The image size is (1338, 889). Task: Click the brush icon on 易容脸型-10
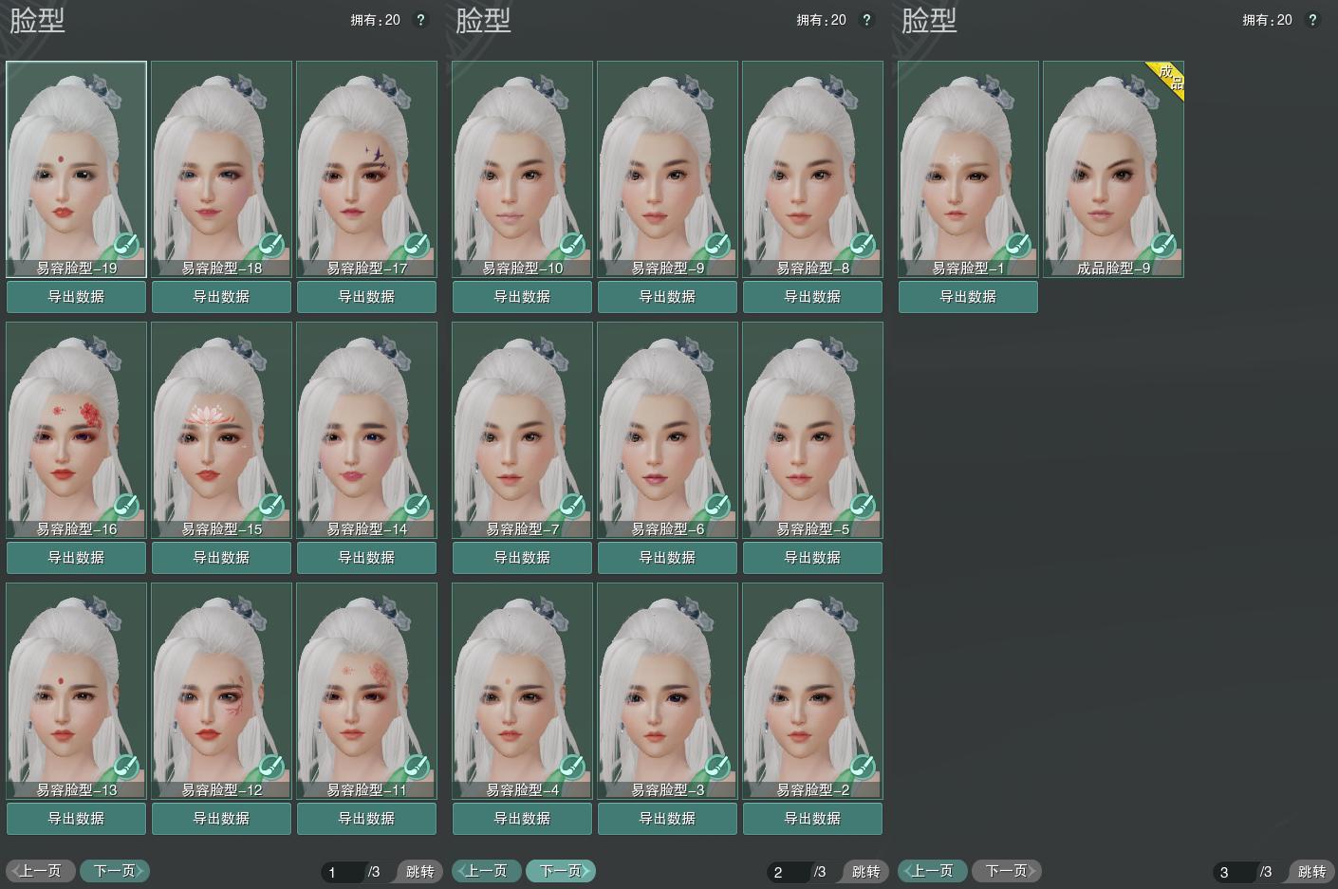(x=572, y=246)
